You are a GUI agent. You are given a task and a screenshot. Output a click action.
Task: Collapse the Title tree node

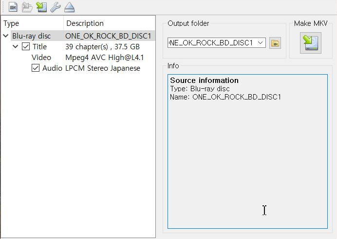click(15, 46)
